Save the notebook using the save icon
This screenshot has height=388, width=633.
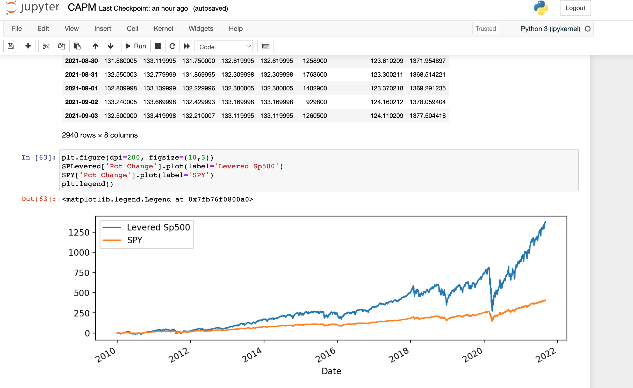(x=10, y=46)
